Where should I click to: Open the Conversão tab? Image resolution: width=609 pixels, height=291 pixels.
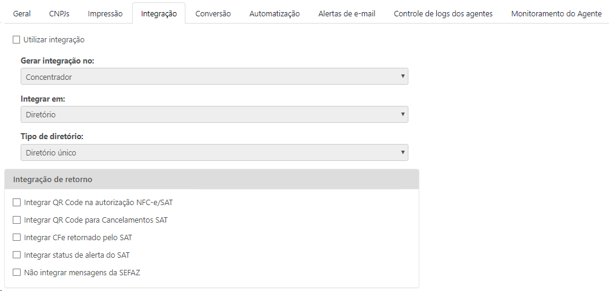pos(213,13)
